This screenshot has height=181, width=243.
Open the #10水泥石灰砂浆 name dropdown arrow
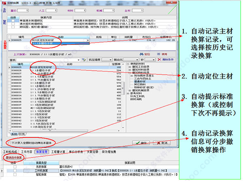point(88,40)
